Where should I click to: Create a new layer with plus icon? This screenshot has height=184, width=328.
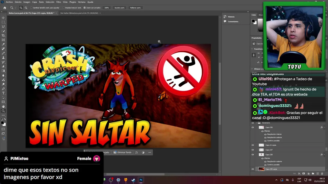click(317, 174)
